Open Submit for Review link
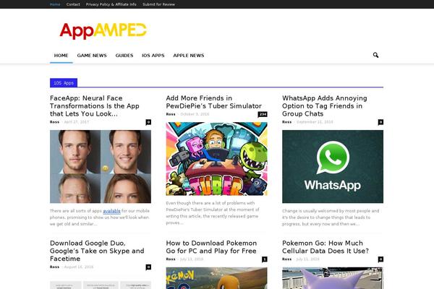 (x=158, y=4)
